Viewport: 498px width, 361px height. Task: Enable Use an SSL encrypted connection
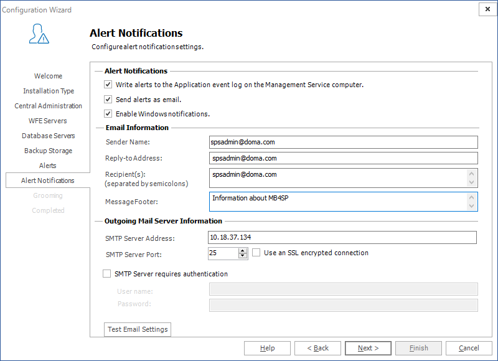click(256, 253)
